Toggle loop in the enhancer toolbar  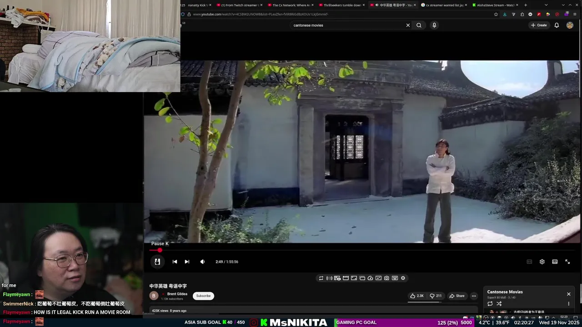coord(321,278)
